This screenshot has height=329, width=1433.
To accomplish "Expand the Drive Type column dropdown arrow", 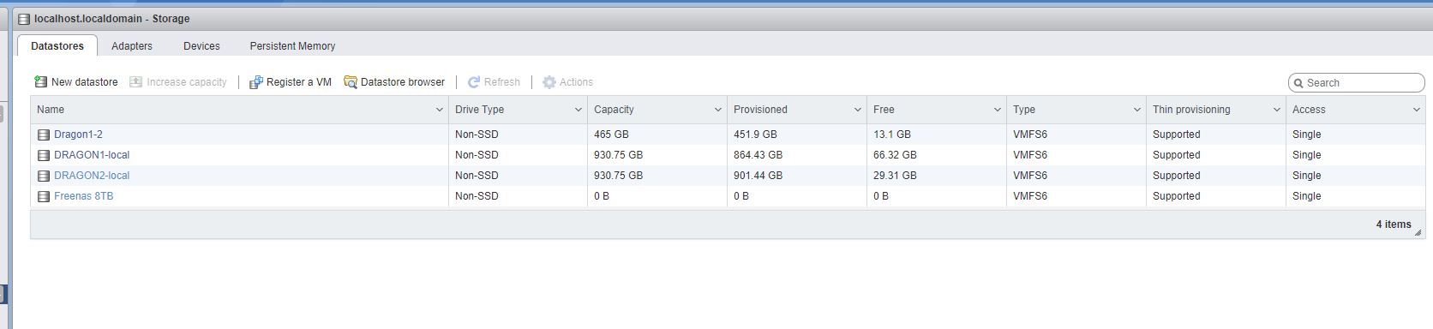I will [578, 110].
